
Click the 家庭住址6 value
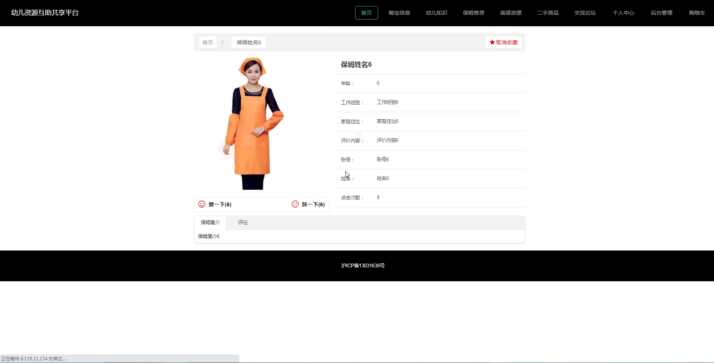(388, 121)
